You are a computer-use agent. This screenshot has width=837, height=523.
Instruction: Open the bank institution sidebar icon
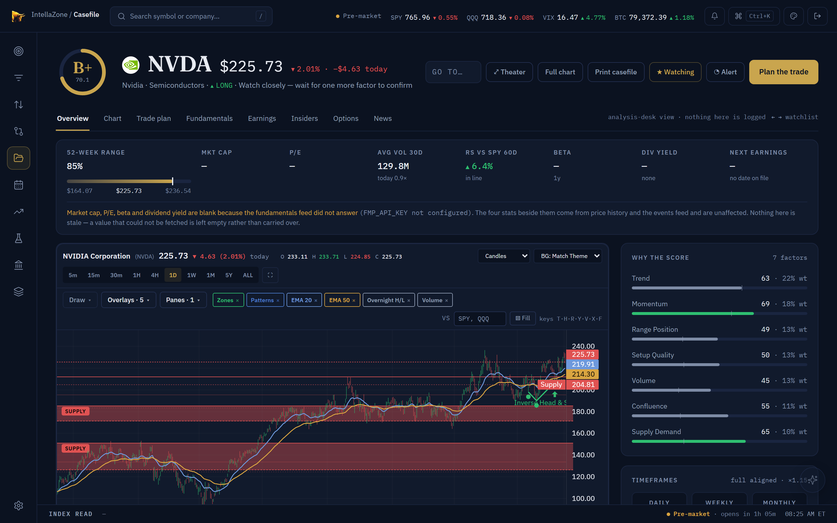pos(18,265)
